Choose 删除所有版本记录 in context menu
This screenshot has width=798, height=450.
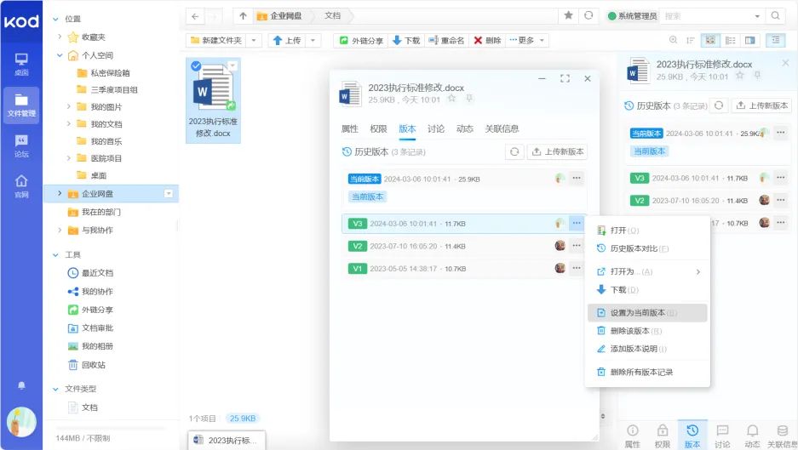[647, 372]
